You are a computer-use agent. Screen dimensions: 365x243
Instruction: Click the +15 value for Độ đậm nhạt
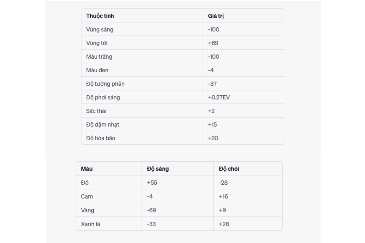pyautogui.click(x=212, y=125)
